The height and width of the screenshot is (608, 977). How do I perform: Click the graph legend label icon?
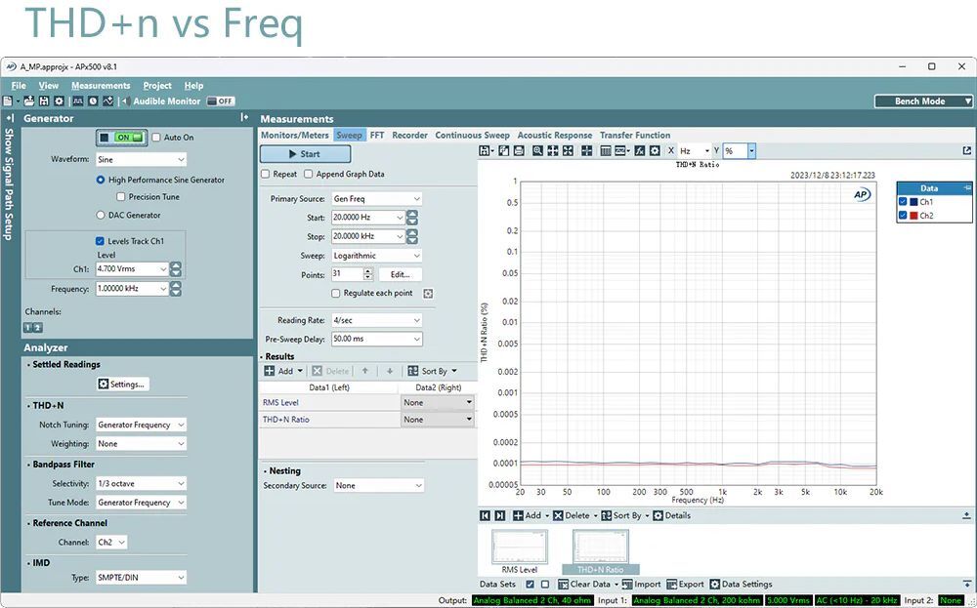coord(621,150)
